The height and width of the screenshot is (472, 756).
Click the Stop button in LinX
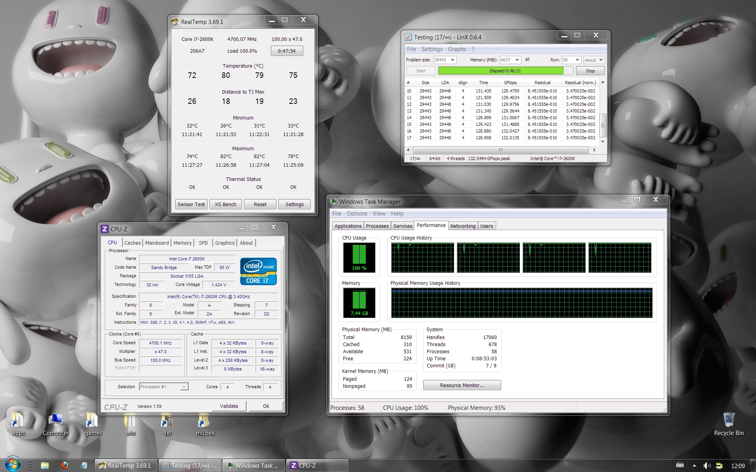pyautogui.click(x=590, y=71)
